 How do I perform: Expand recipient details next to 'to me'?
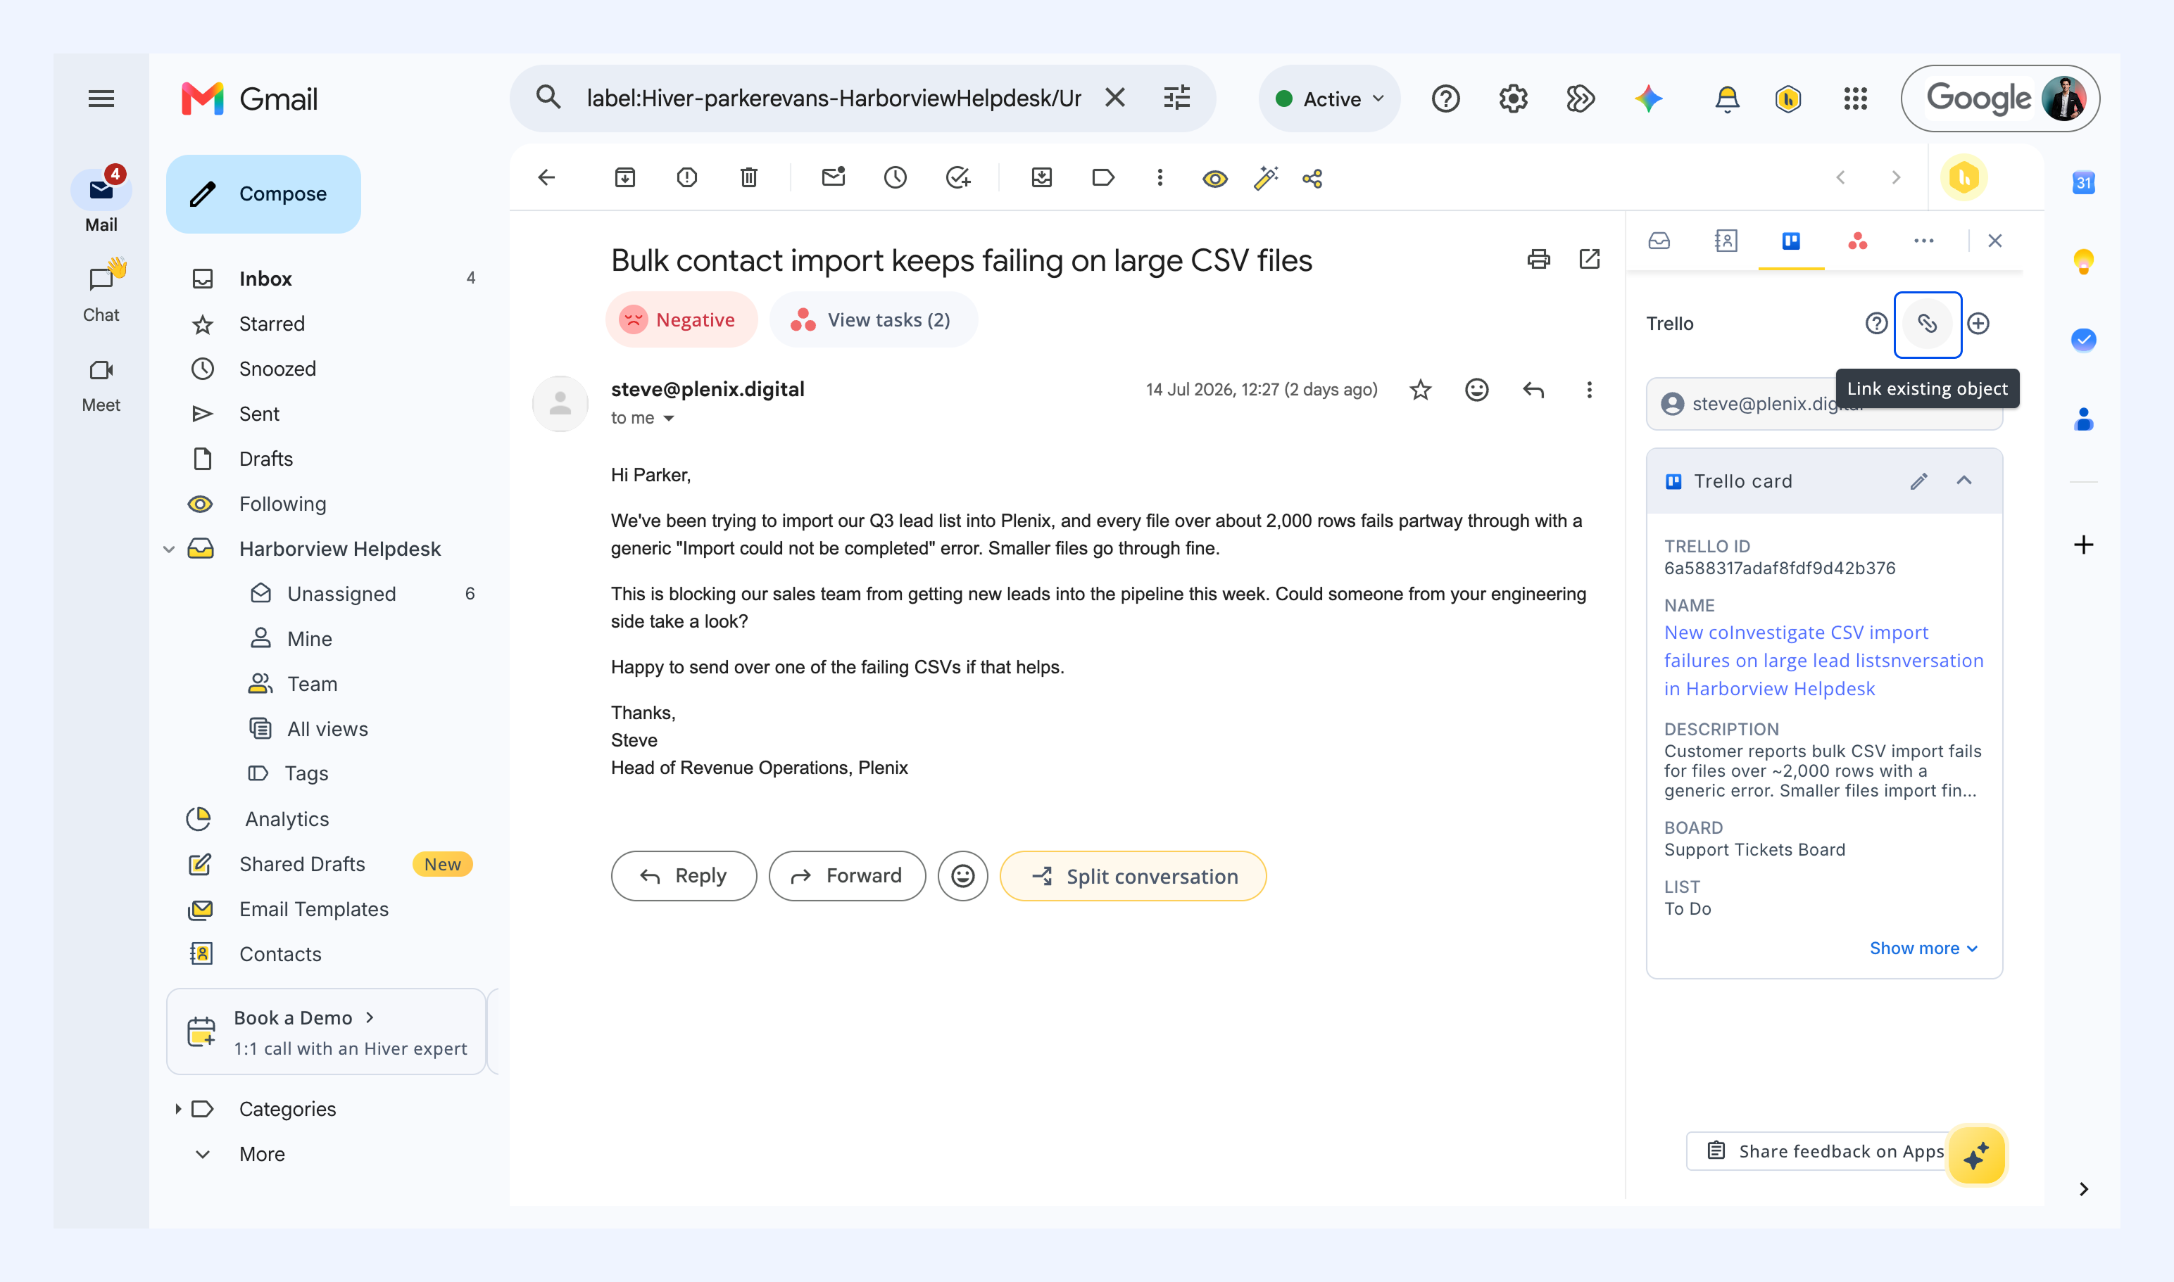[x=668, y=418]
